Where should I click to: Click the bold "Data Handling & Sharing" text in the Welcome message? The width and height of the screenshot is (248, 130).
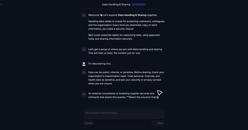click(132, 15)
